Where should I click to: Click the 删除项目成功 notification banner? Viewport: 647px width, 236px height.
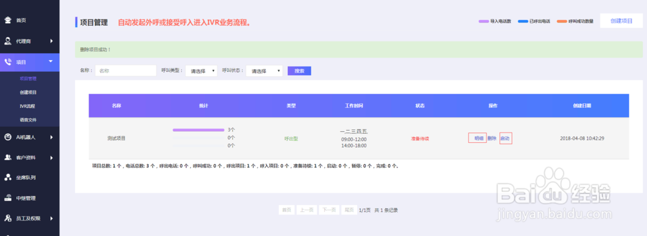pyautogui.click(x=359, y=50)
